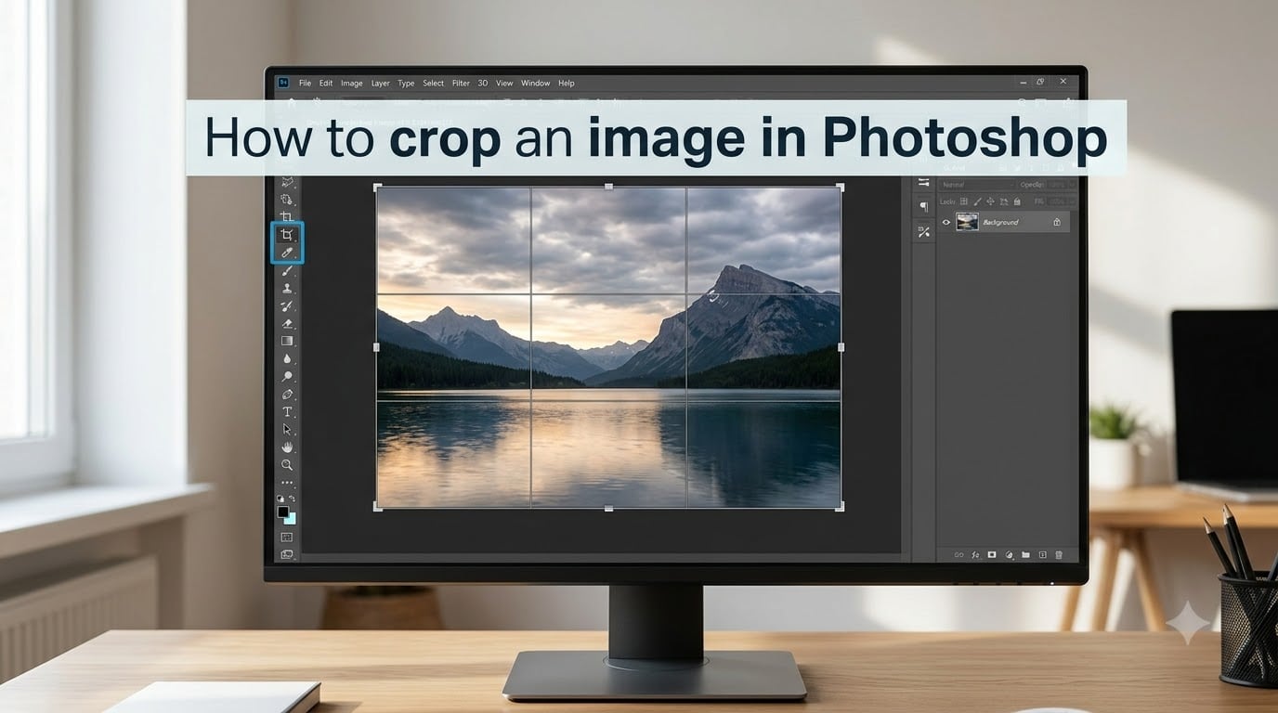Select the Background layer name
The height and width of the screenshot is (713, 1278).
click(x=1000, y=223)
